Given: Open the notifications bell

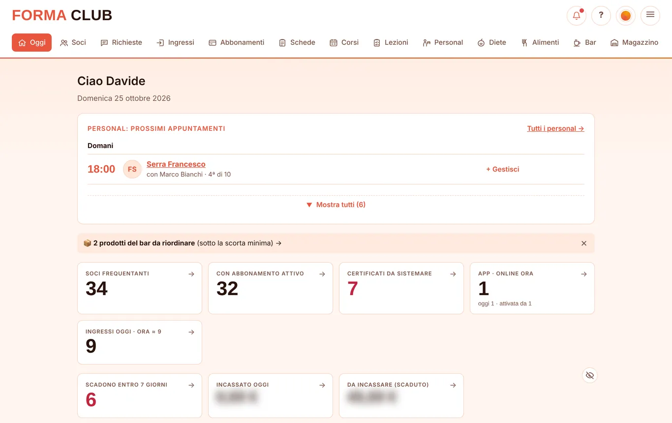Looking at the screenshot, I should pyautogui.click(x=577, y=15).
